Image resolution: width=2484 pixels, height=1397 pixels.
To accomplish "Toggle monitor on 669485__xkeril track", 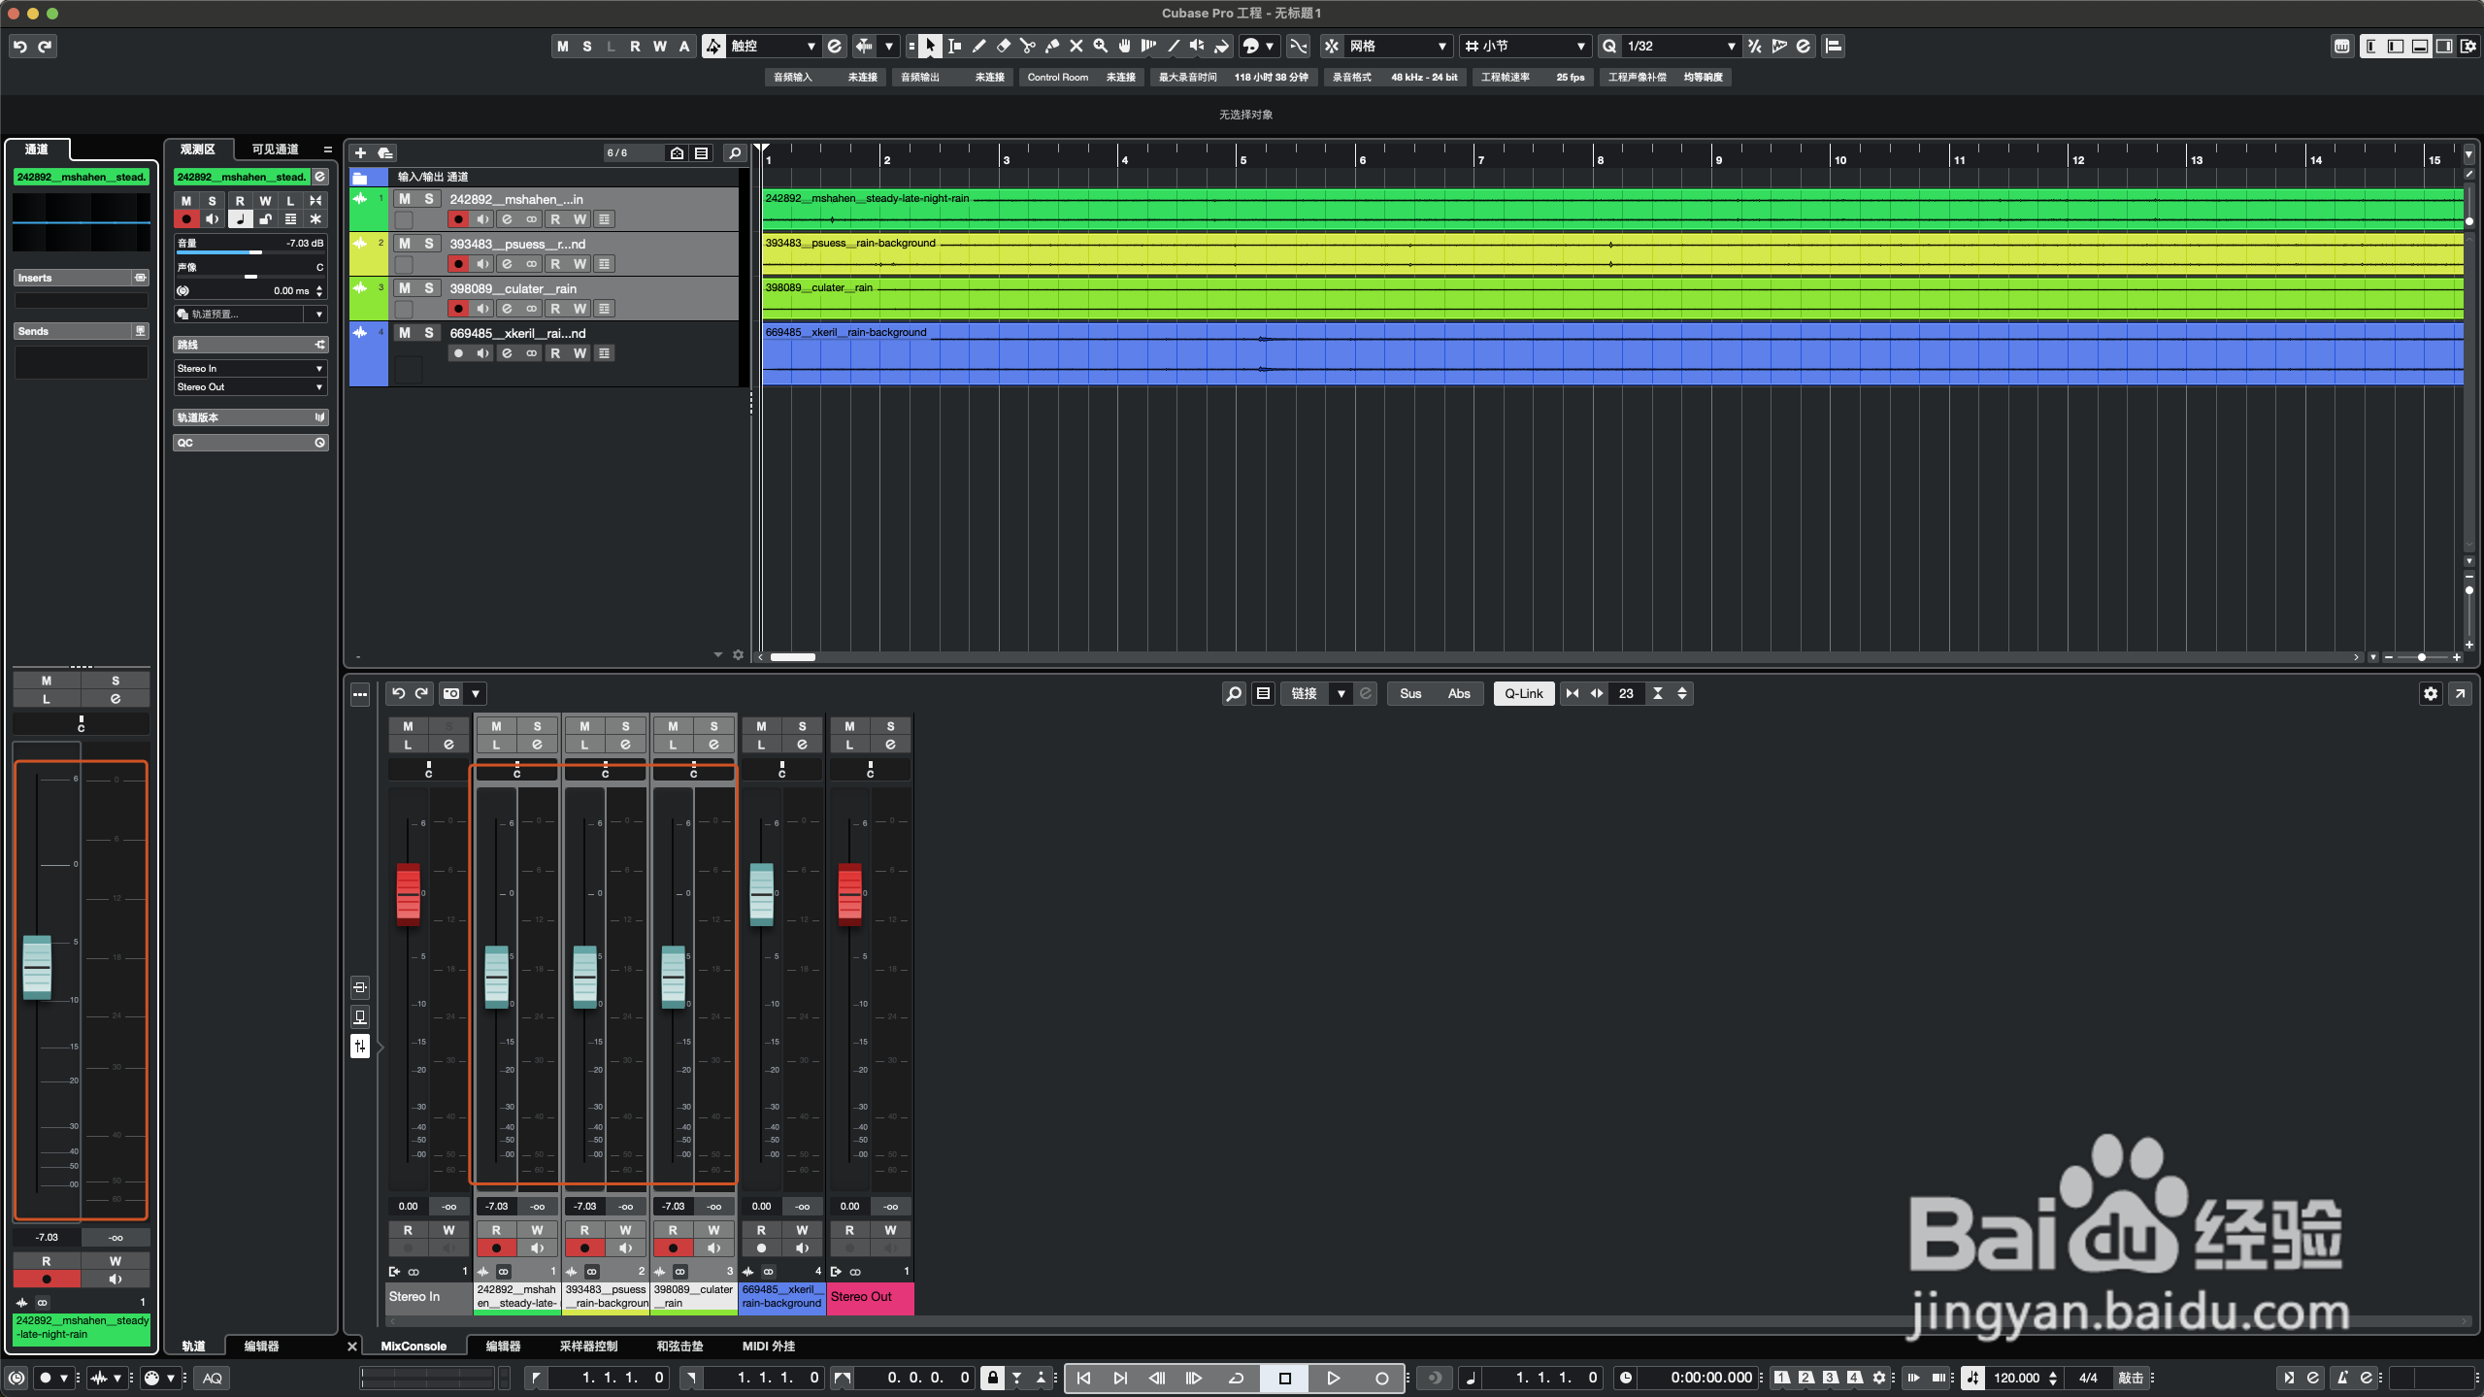I will pyautogui.click(x=482, y=353).
